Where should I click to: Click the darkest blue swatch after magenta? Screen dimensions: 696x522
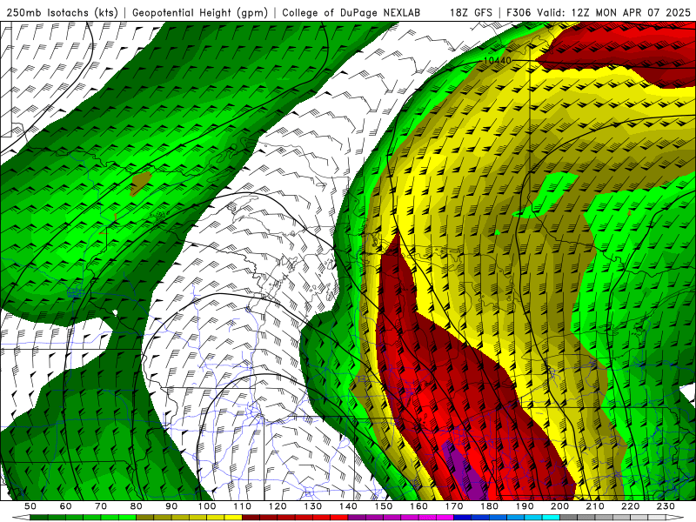pos(462,518)
